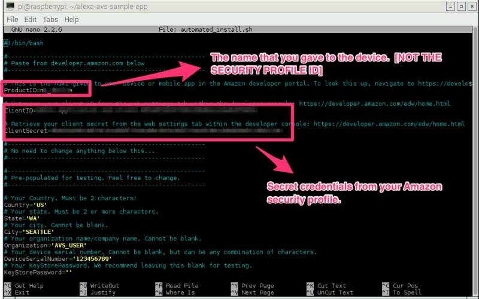
Task: Click the ^O WriteOut shortcut
Action: click(x=99, y=286)
